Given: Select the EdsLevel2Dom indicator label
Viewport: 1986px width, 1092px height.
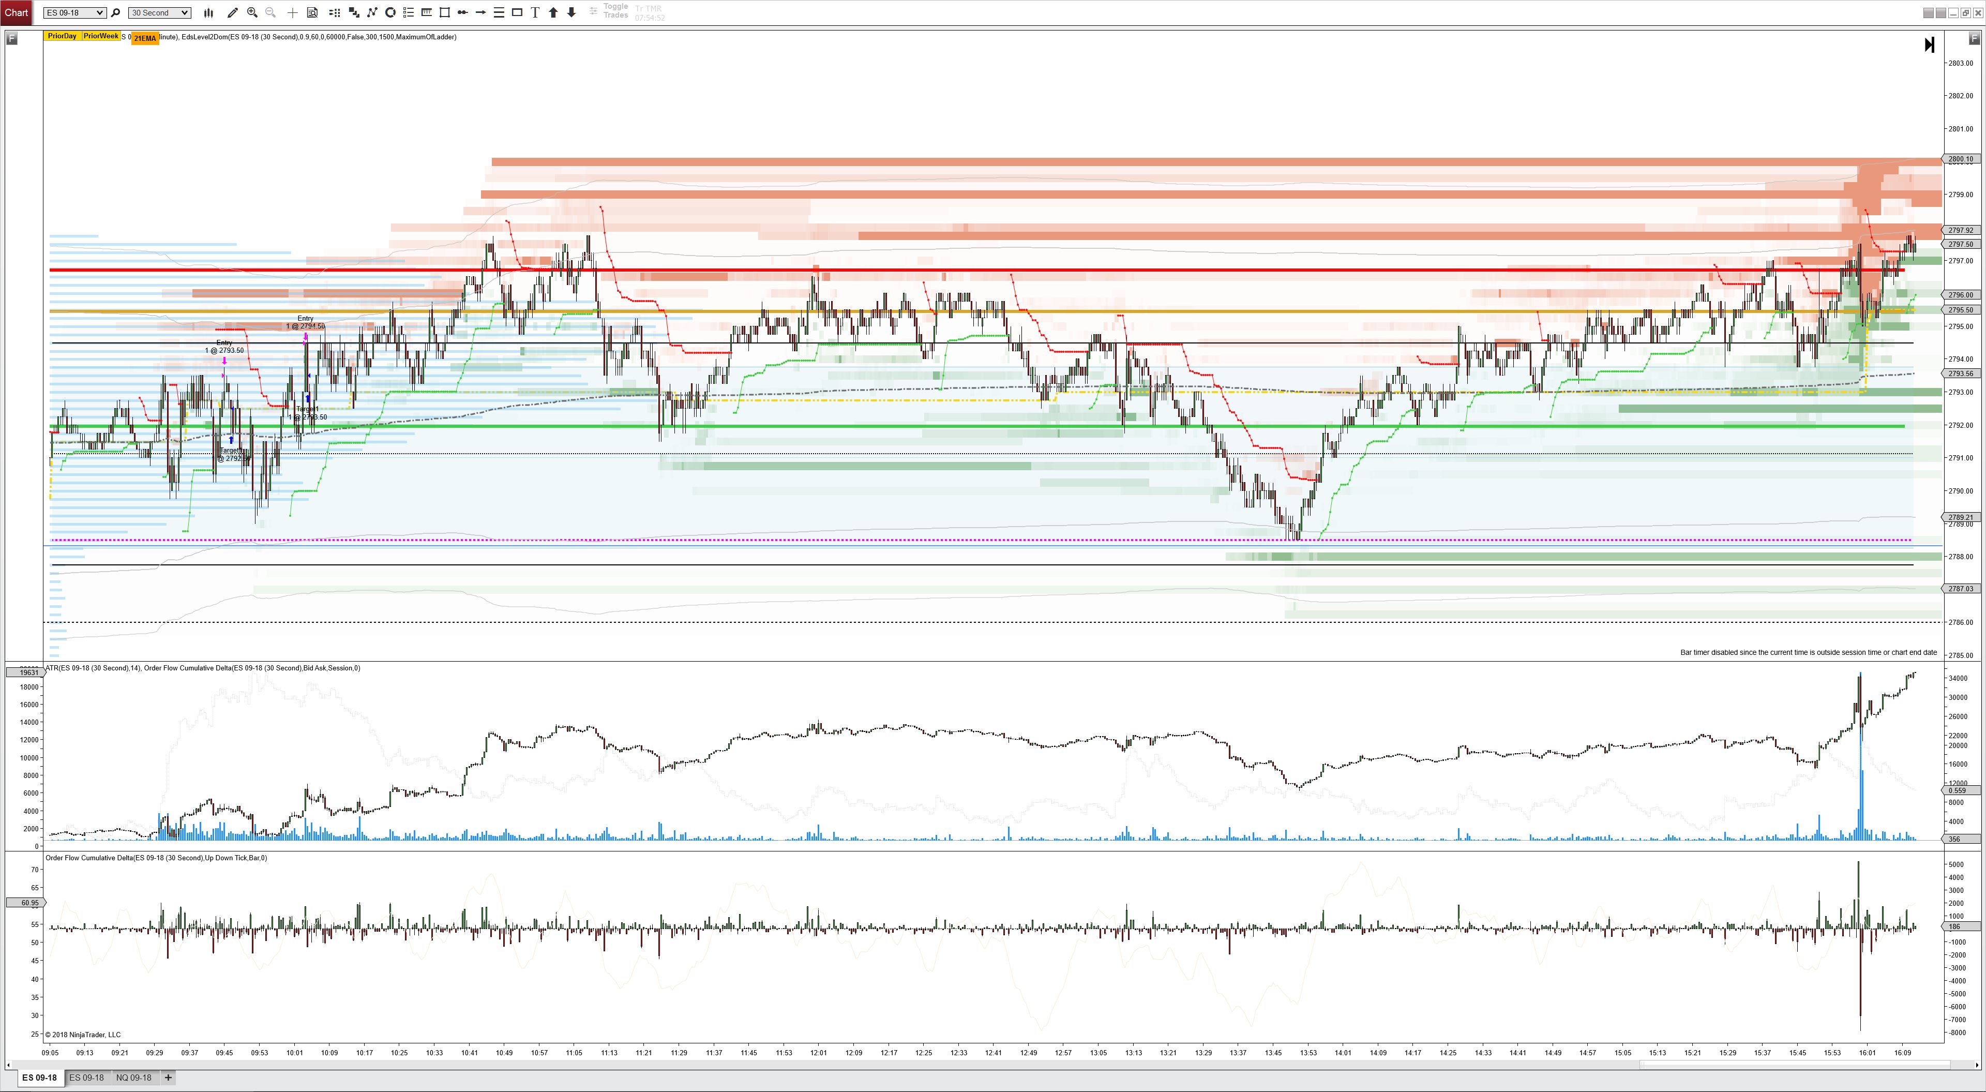Looking at the screenshot, I should [x=319, y=37].
